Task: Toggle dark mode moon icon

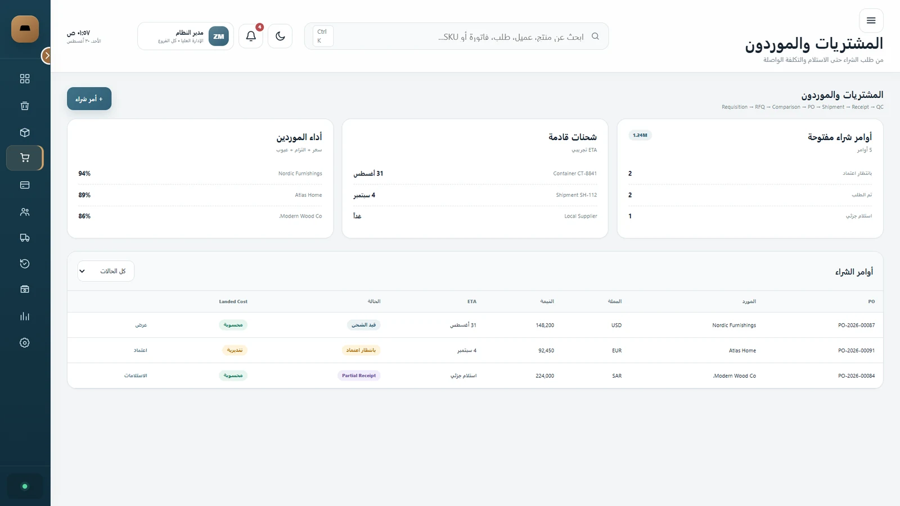Action: click(280, 36)
